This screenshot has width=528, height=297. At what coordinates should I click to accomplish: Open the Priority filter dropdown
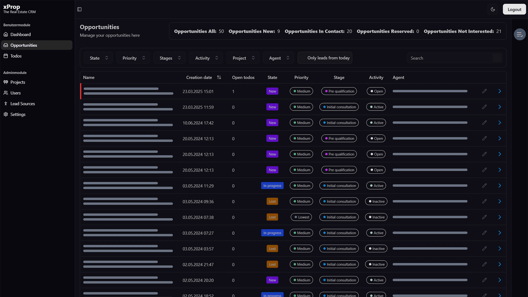pos(133,58)
